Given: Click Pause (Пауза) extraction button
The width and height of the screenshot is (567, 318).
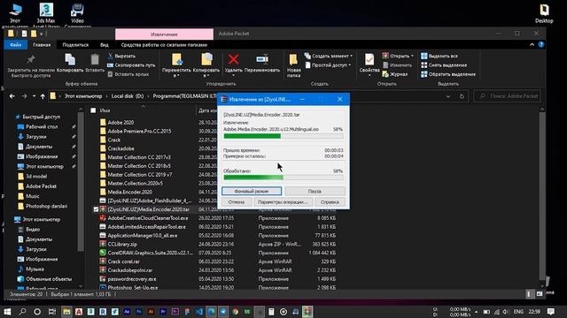Looking at the screenshot, I should pos(315,191).
